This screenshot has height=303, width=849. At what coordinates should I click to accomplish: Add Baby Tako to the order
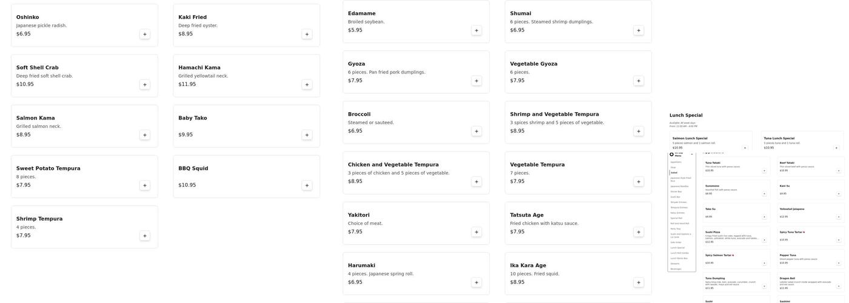[307, 135]
